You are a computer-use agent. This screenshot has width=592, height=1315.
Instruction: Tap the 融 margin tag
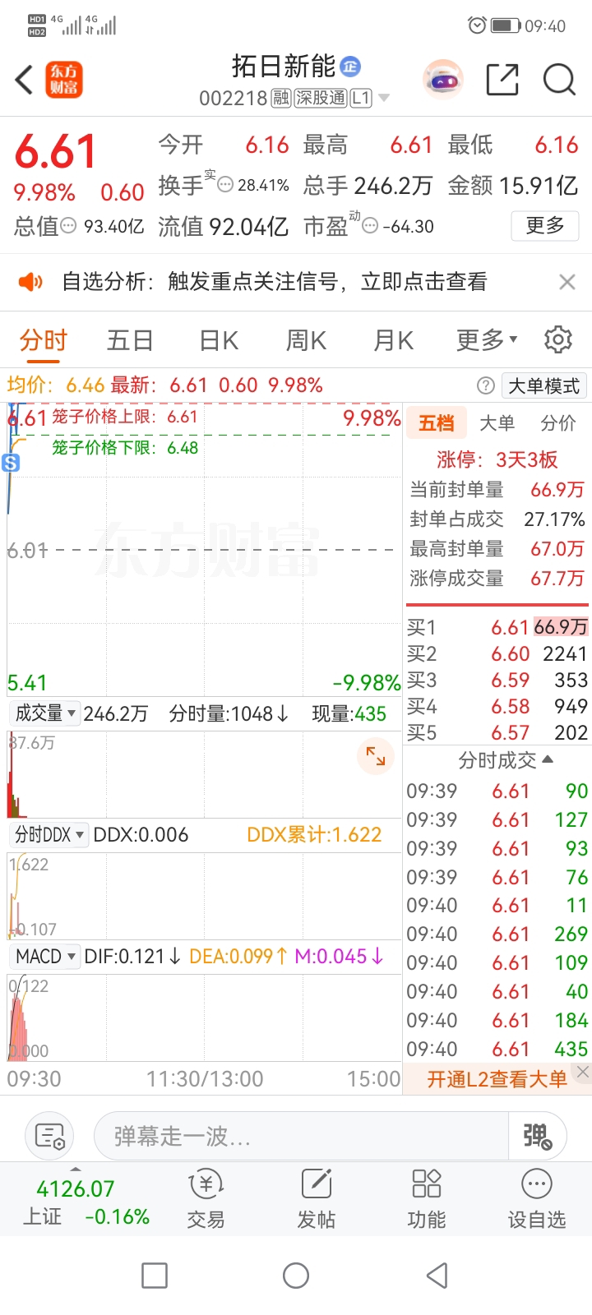[x=281, y=99]
